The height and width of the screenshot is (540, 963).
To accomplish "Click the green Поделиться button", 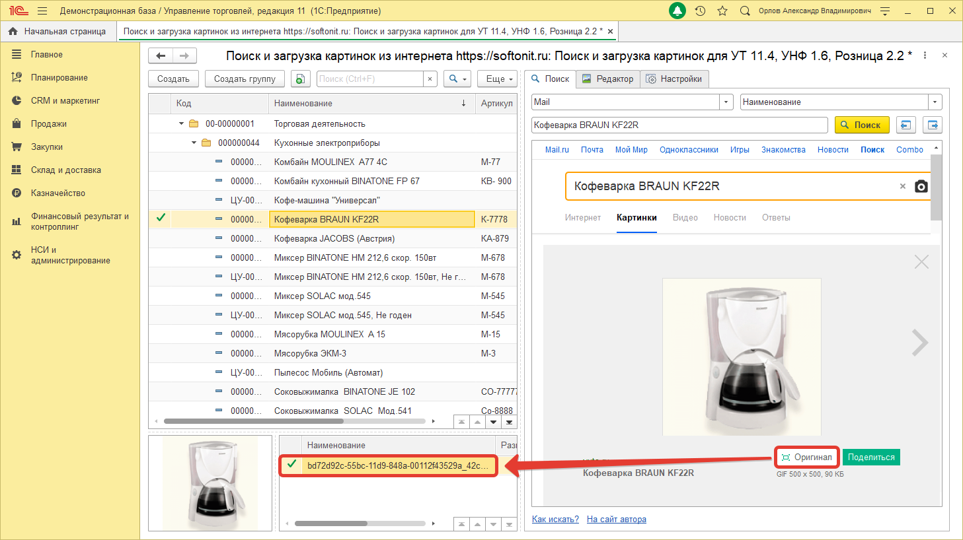I will pos(871,457).
